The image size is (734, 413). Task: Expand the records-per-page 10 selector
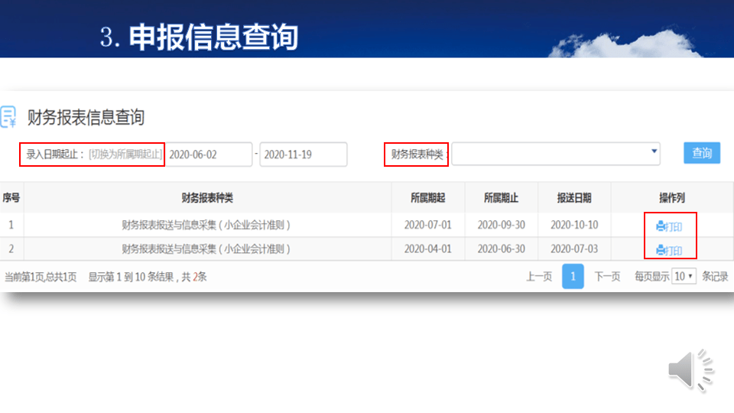pyautogui.click(x=684, y=276)
